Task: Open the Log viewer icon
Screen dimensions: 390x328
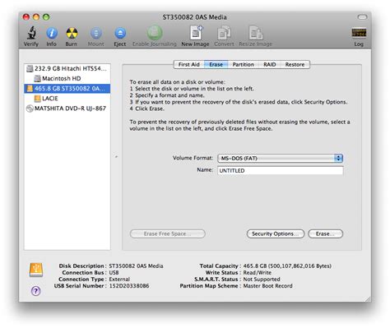Action: tap(359, 33)
